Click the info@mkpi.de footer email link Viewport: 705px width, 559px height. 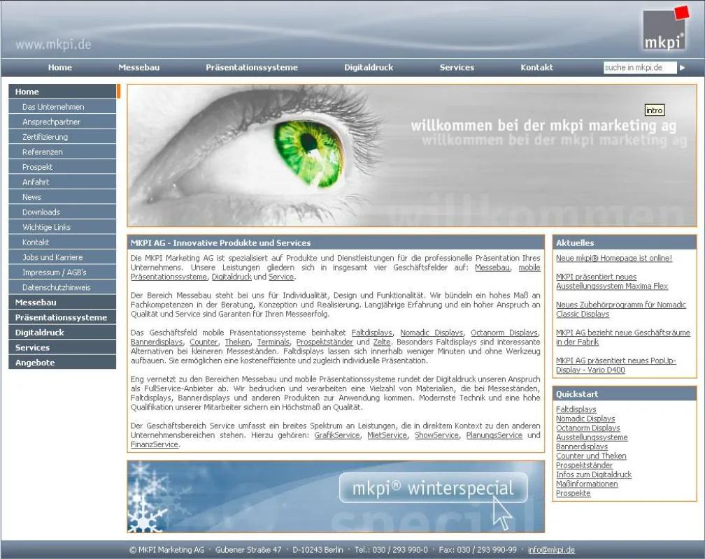point(551,549)
